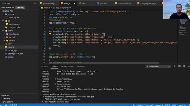
Task: Click JavaScript language mode status
Action: [x=183, y=105]
